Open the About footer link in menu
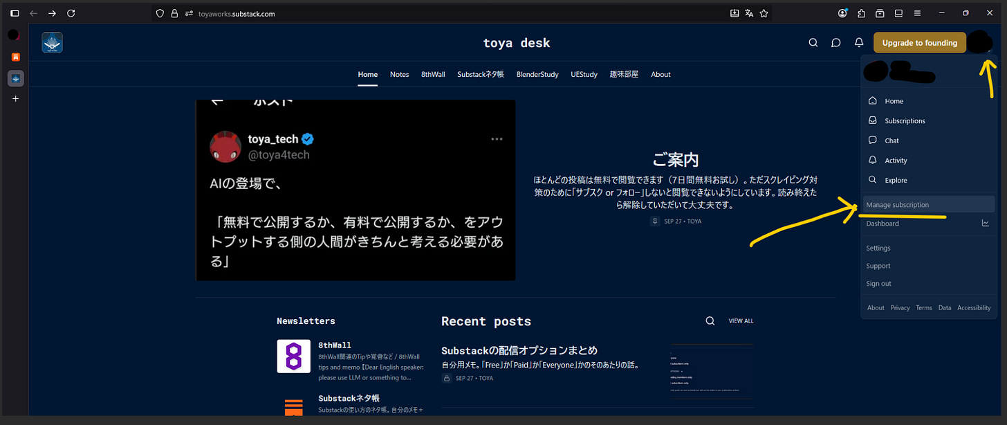Viewport: 1007px width, 425px height. (876, 308)
